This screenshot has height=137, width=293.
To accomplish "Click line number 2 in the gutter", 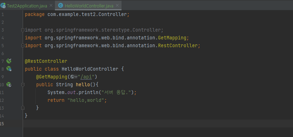I will 2,22.
